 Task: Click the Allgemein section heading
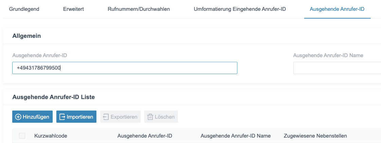click(26, 36)
